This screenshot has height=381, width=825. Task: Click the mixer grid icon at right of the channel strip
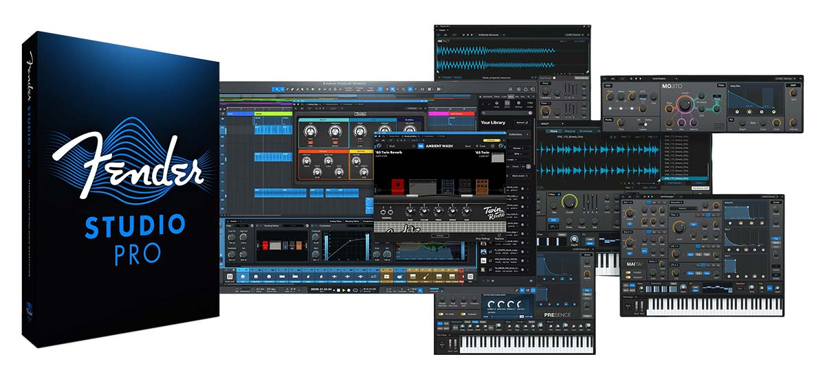[471, 277]
